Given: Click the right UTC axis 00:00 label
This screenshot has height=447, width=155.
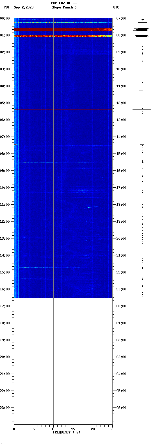Looking at the screenshot, I should pyautogui.click(x=121, y=306).
